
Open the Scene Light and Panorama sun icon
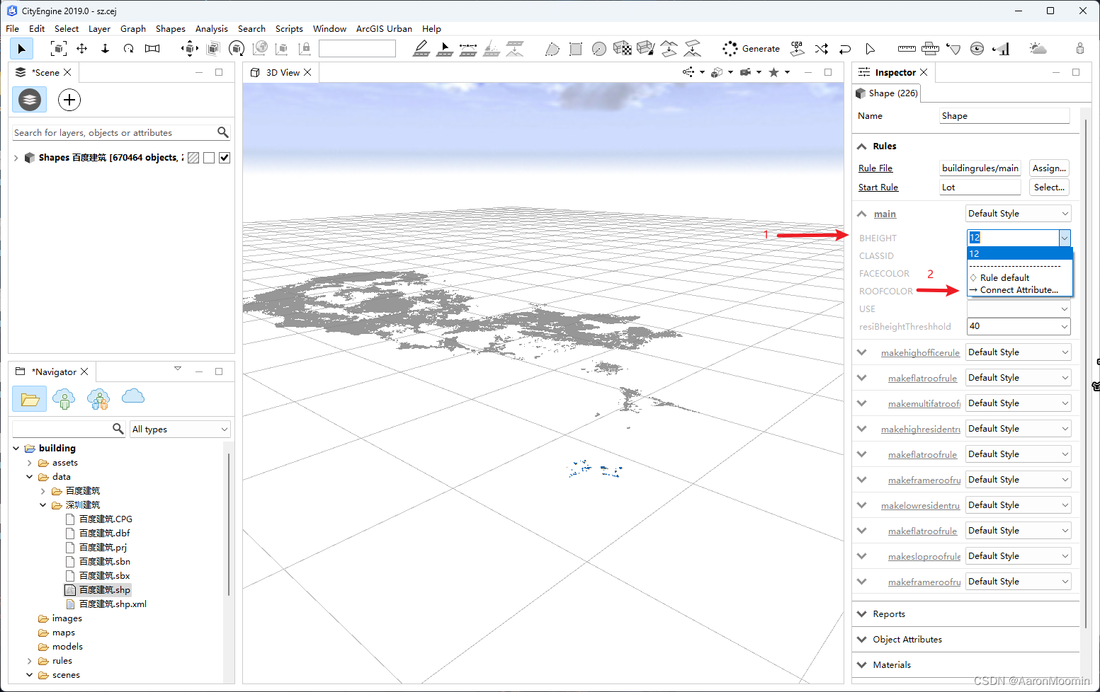coord(1038,48)
